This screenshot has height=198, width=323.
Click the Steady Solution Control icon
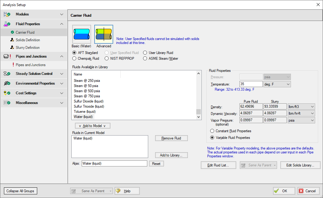pos(6,73)
